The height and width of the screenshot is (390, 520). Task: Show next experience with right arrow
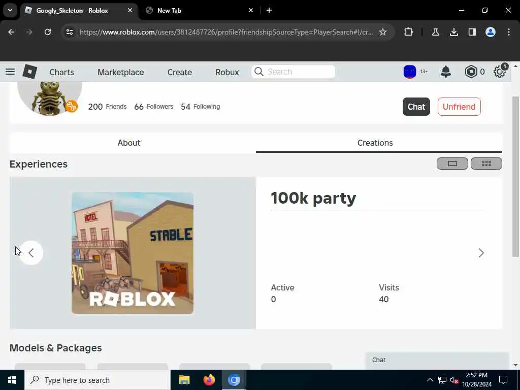481,253
